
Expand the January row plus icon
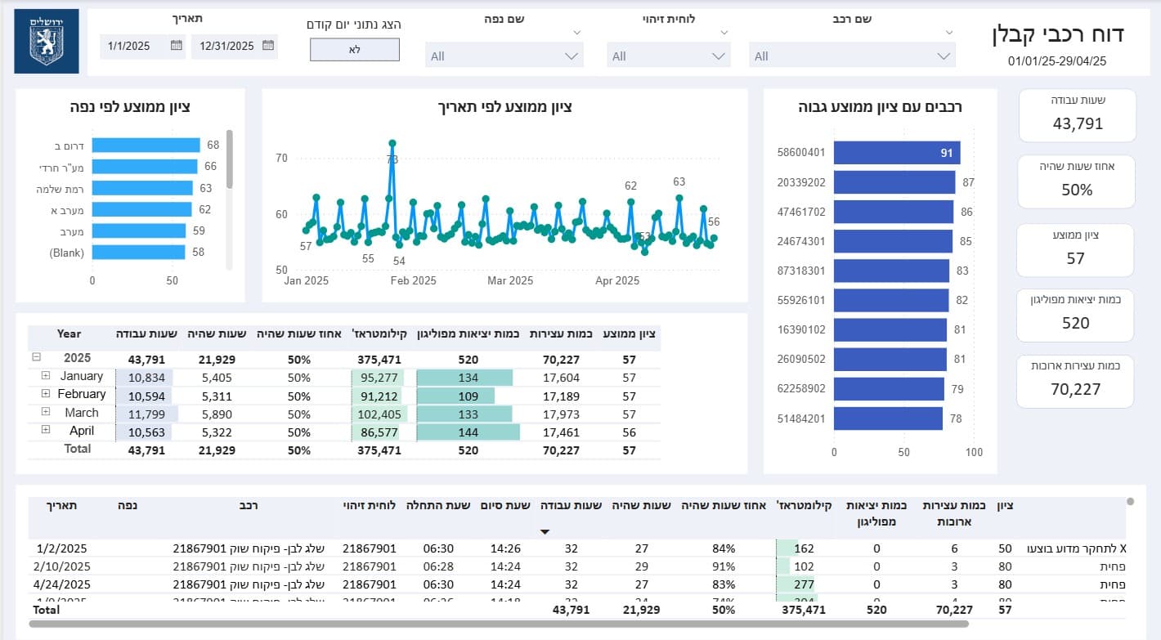[46, 376]
